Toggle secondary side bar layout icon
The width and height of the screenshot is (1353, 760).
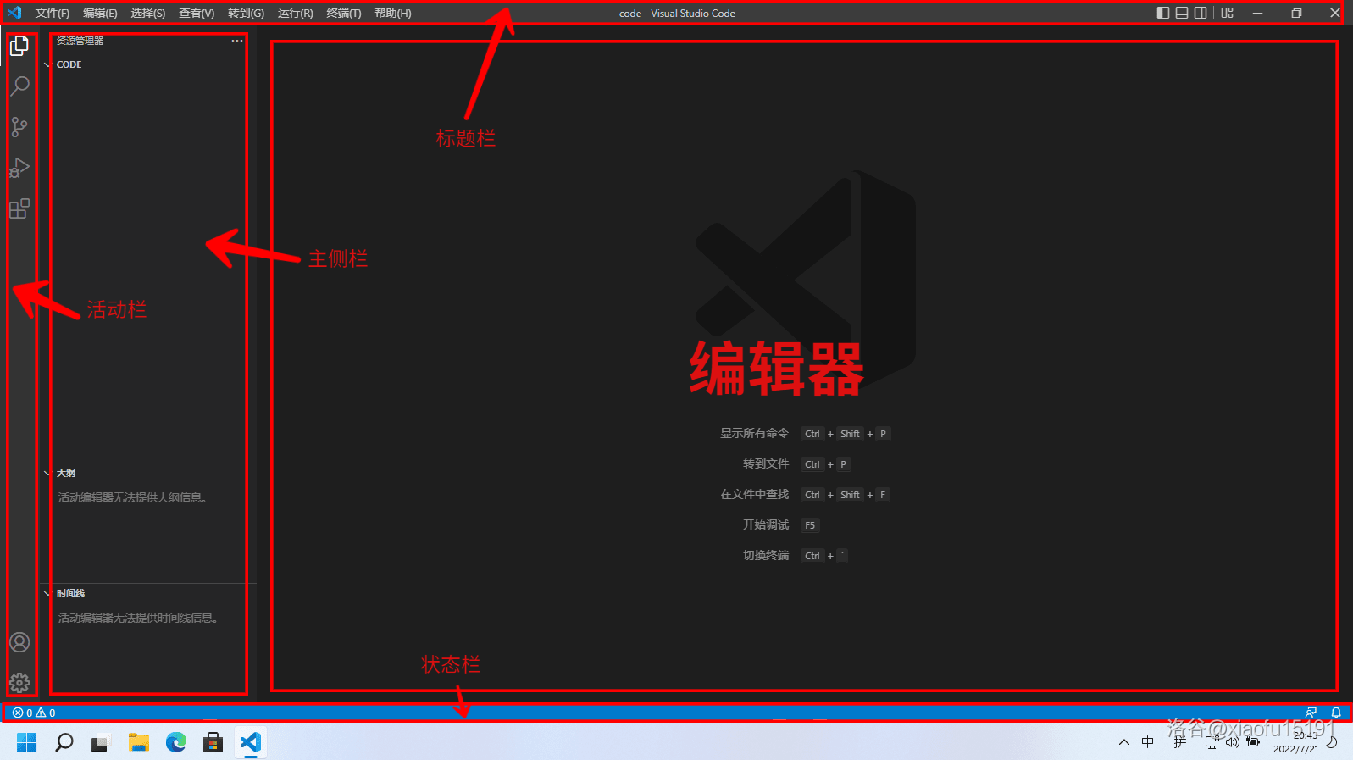coord(1201,13)
